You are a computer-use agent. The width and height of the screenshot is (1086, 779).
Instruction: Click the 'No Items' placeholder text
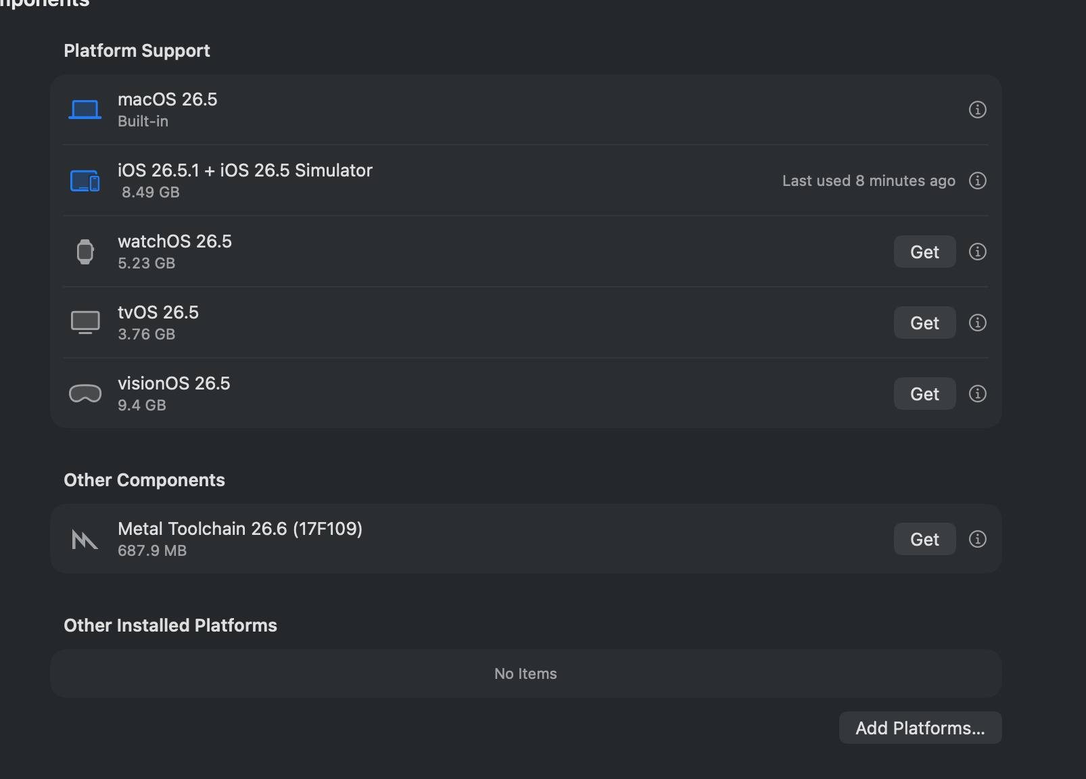coord(525,674)
